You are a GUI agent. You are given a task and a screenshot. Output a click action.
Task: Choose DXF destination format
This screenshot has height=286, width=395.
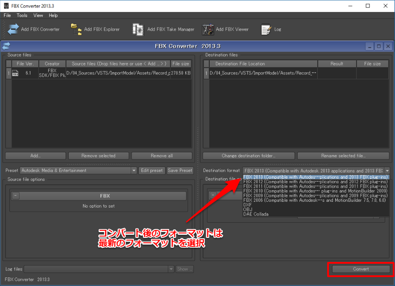tap(316, 205)
